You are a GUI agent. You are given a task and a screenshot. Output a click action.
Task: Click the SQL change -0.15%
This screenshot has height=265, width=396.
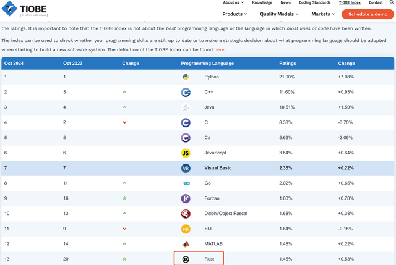345,229
